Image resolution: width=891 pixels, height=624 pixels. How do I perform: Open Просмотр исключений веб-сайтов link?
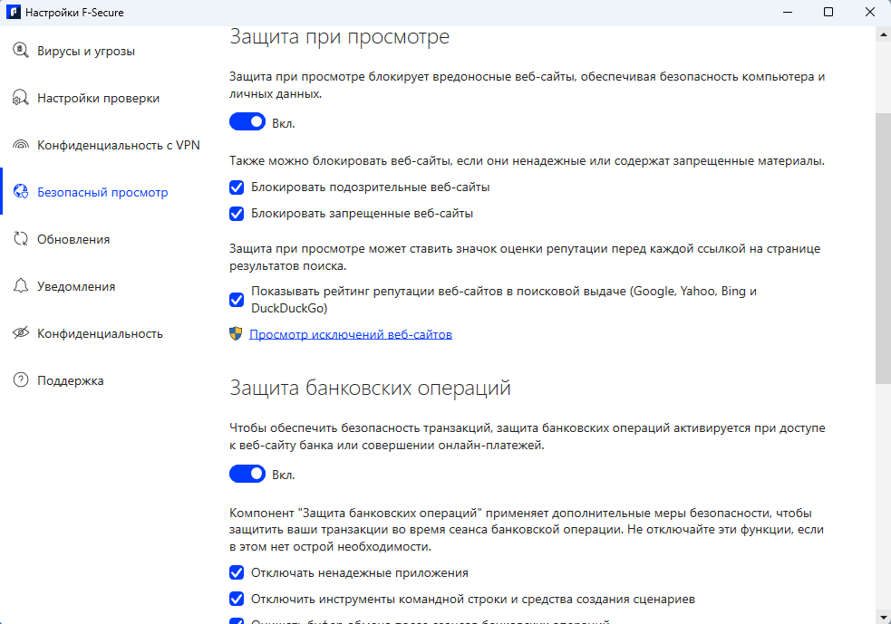(x=351, y=334)
